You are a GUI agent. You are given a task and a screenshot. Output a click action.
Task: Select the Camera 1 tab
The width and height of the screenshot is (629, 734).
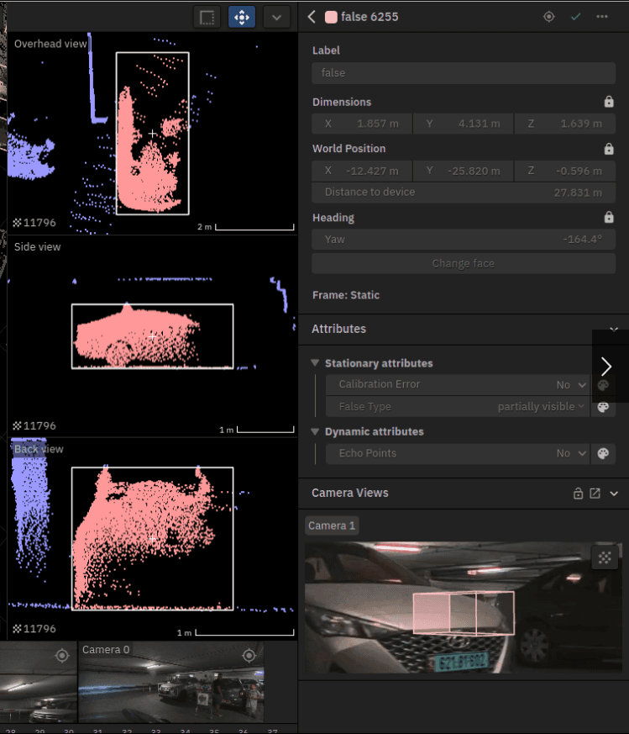tap(332, 525)
